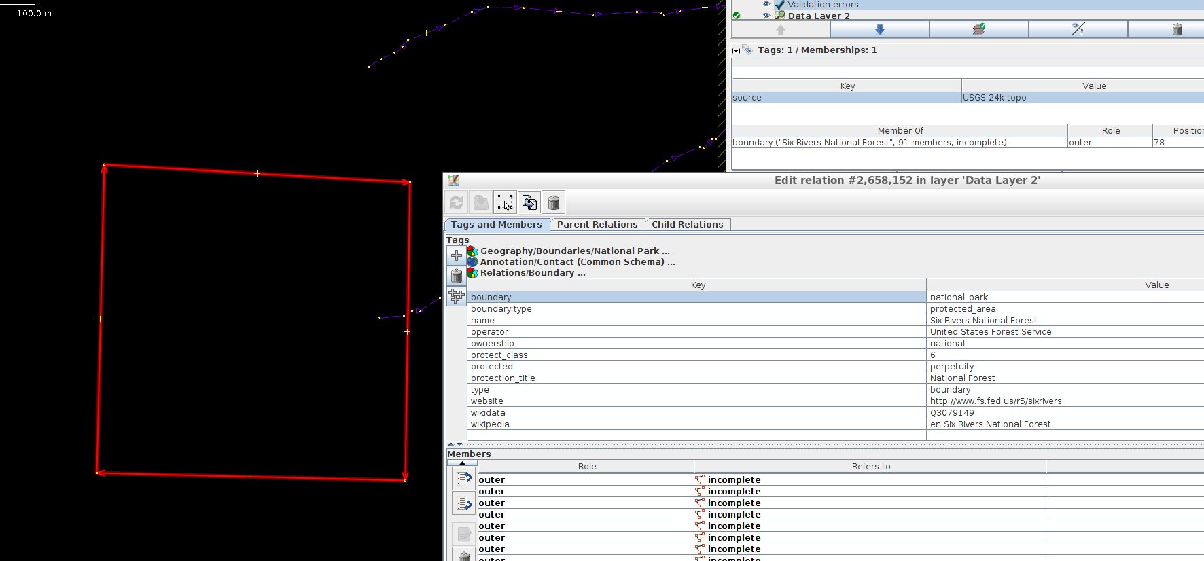
Task: Click up arrow on Tags/Members divider
Action: click(450, 444)
